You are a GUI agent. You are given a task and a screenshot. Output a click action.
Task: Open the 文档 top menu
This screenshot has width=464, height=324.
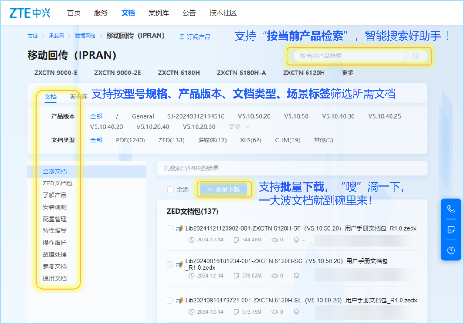128,13
